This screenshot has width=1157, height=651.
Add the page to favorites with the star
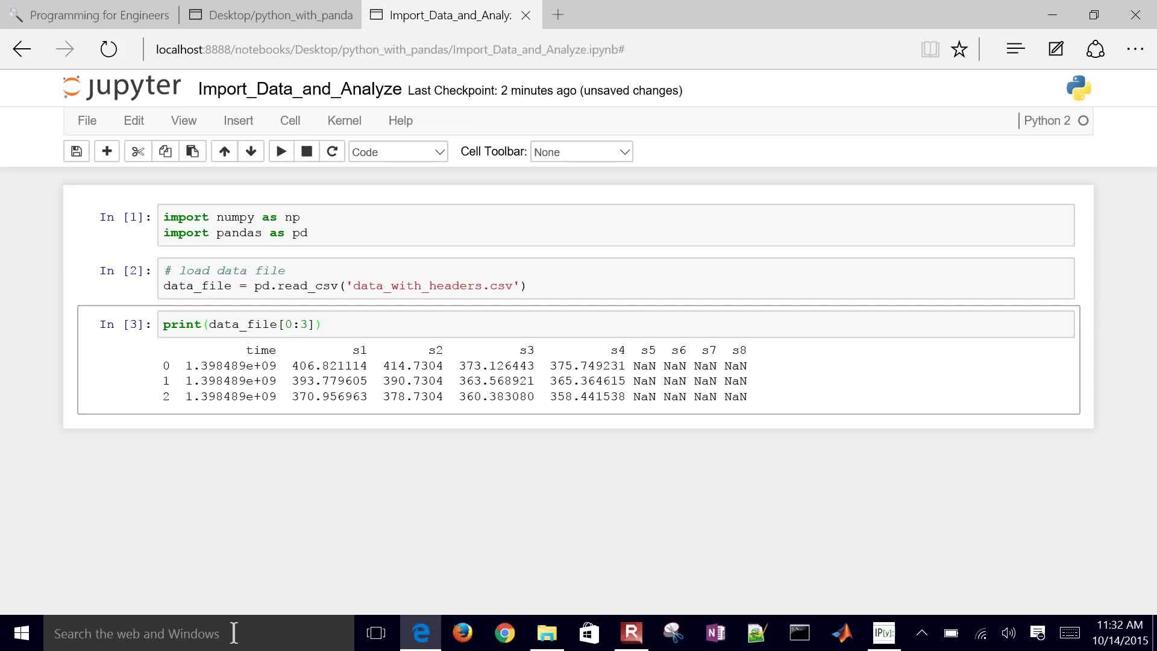click(x=959, y=49)
